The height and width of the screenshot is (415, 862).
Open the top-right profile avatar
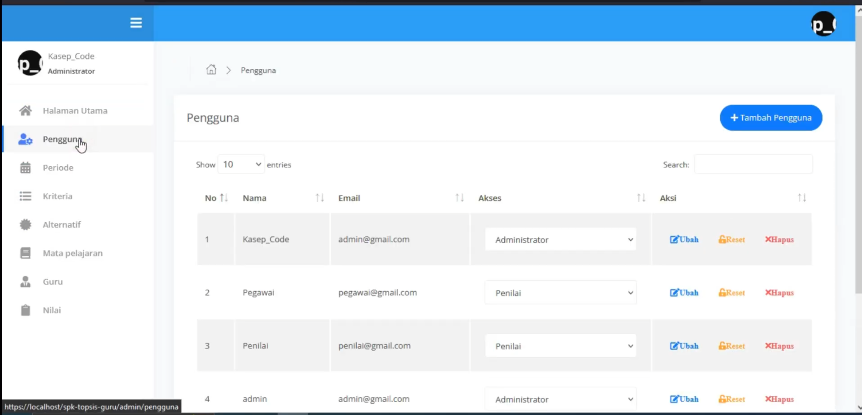point(823,24)
